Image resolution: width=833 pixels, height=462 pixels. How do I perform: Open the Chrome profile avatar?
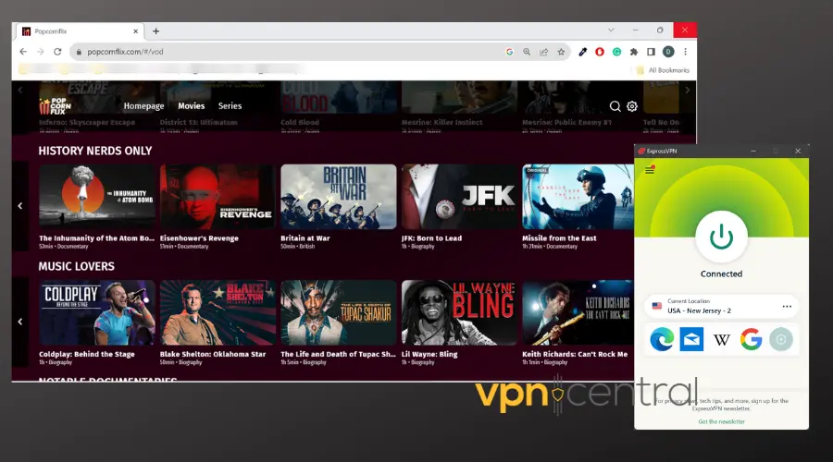click(668, 52)
